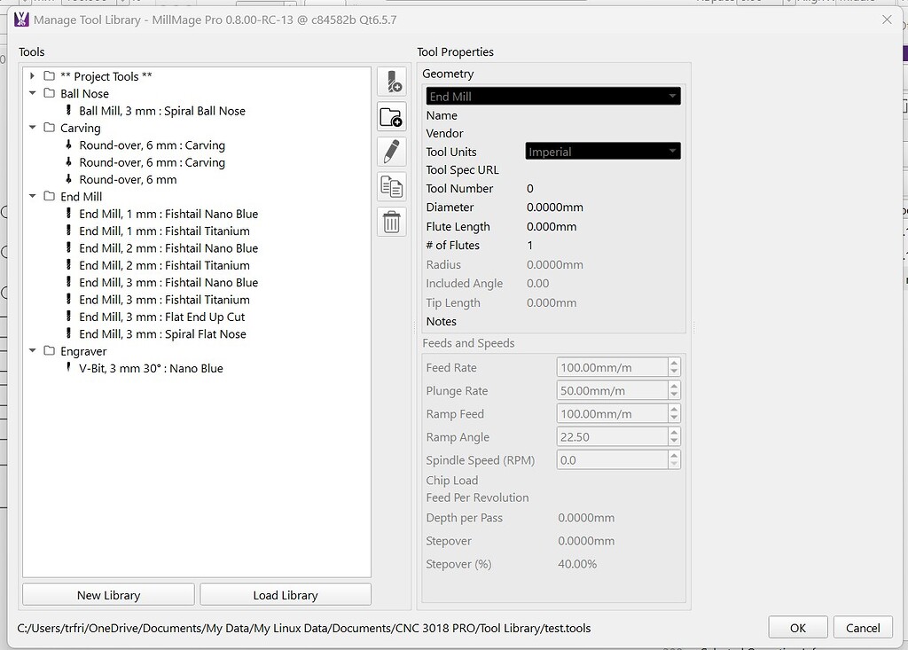Select End Mill, 2 mm : Fishtail Nano Blue
This screenshot has width=908, height=650.
[x=168, y=248]
